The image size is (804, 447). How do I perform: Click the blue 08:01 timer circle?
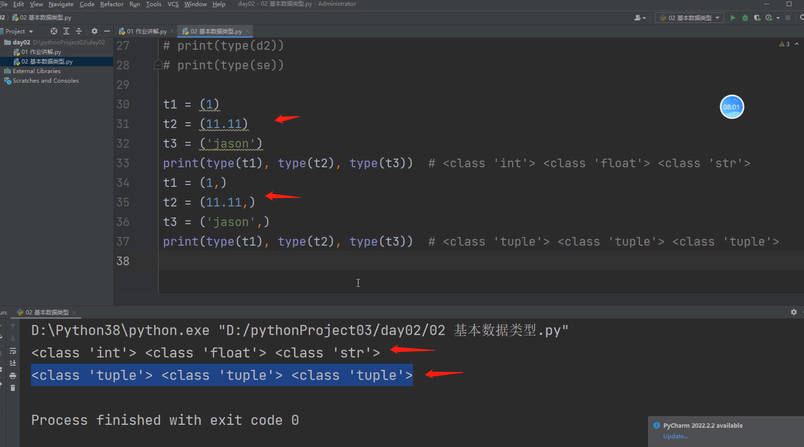pos(732,107)
